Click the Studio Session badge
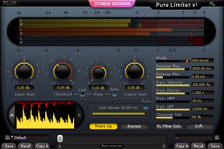224x149 pixels. point(112,3)
